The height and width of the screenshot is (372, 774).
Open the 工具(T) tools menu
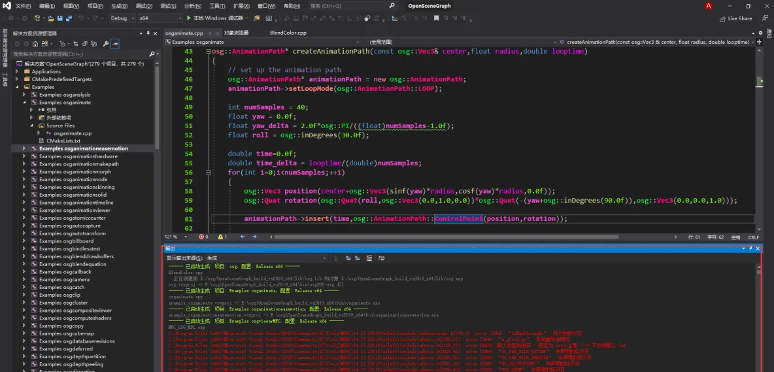[x=217, y=6]
